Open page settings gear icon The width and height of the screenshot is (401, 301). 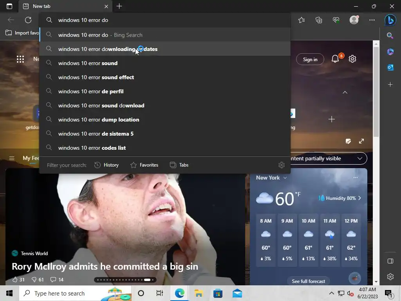click(x=352, y=59)
